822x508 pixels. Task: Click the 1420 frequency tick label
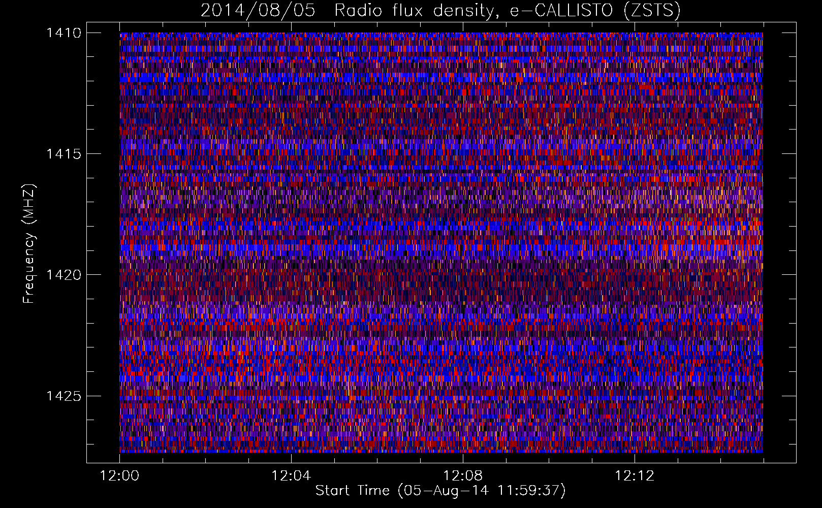64,275
